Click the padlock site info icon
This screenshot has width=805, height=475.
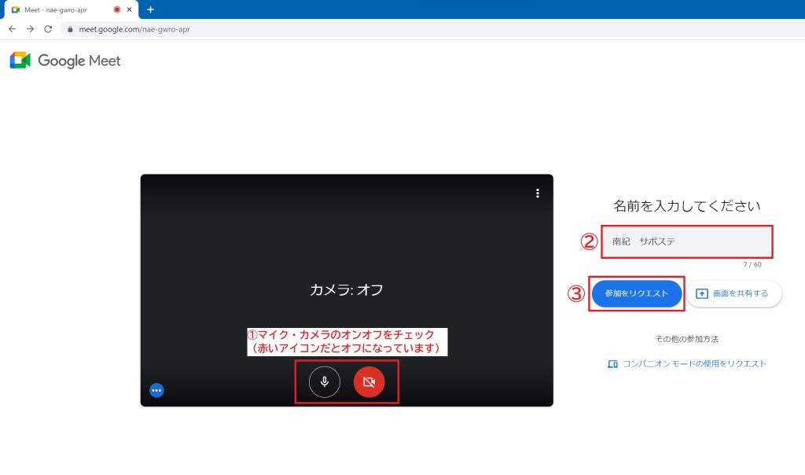pyautogui.click(x=70, y=29)
